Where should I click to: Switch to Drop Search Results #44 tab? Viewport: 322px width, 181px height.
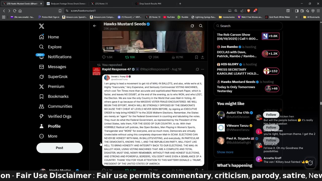(155, 4)
